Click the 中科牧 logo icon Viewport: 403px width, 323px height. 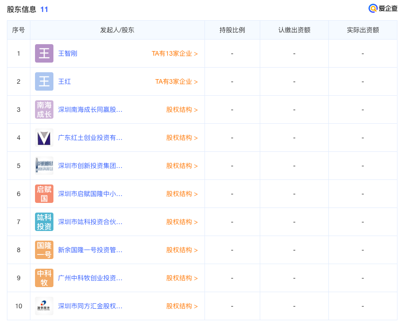click(44, 277)
